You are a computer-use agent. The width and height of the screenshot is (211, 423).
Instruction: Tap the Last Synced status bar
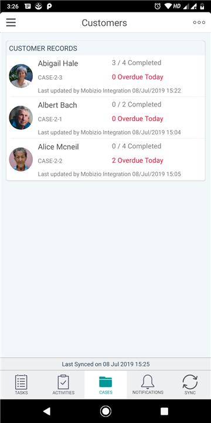click(x=105, y=364)
